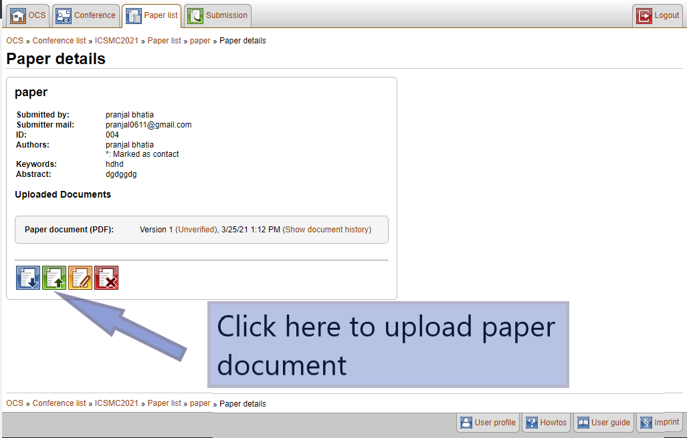
Task: Go to the Submission tab
Action: [217, 15]
